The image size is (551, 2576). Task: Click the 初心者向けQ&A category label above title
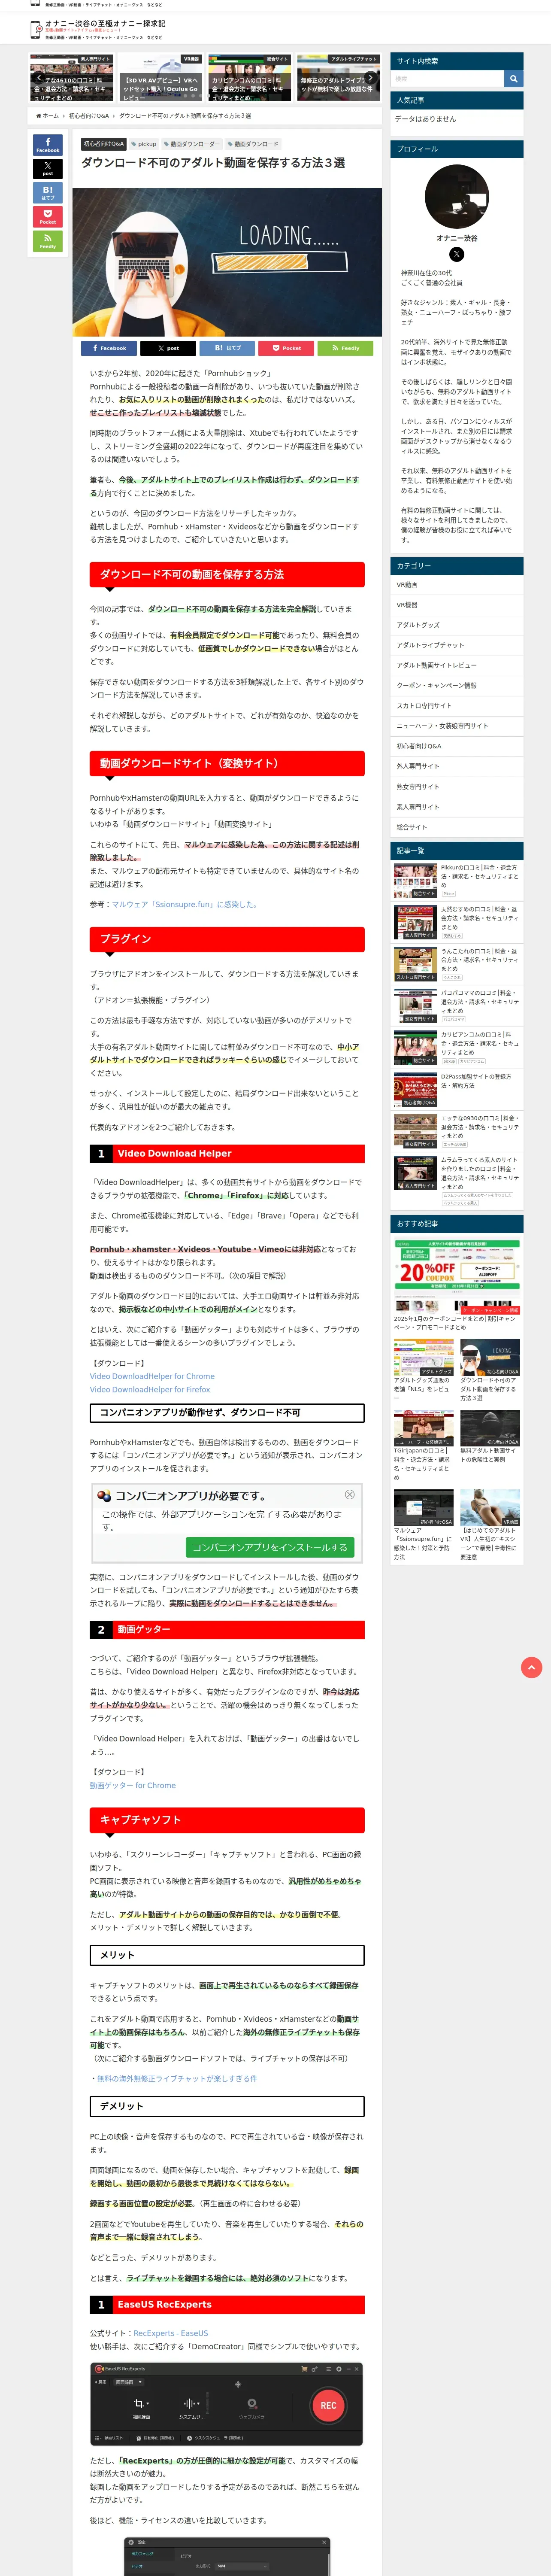pos(104,144)
